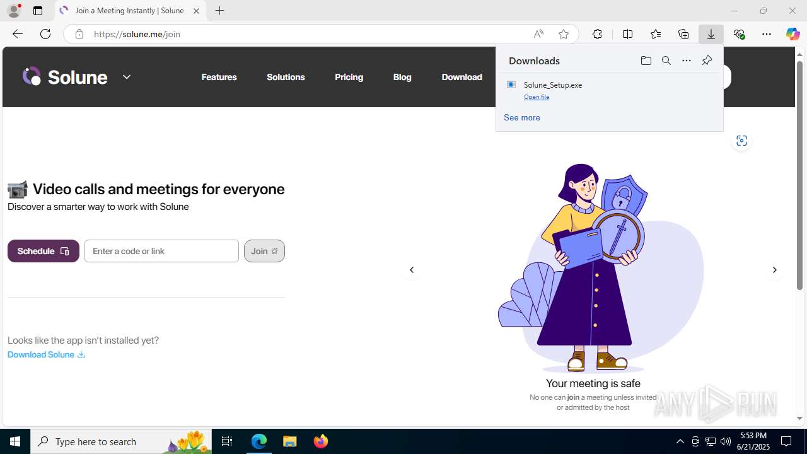Click See more in Downloads
Image resolution: width=807 pixels, height=454 pixels.
[522, 117]
